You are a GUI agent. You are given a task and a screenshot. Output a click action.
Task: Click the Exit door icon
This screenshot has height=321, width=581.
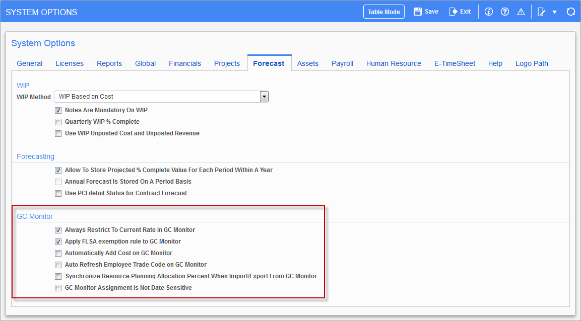pyautogui.click(x=453, y=12)
